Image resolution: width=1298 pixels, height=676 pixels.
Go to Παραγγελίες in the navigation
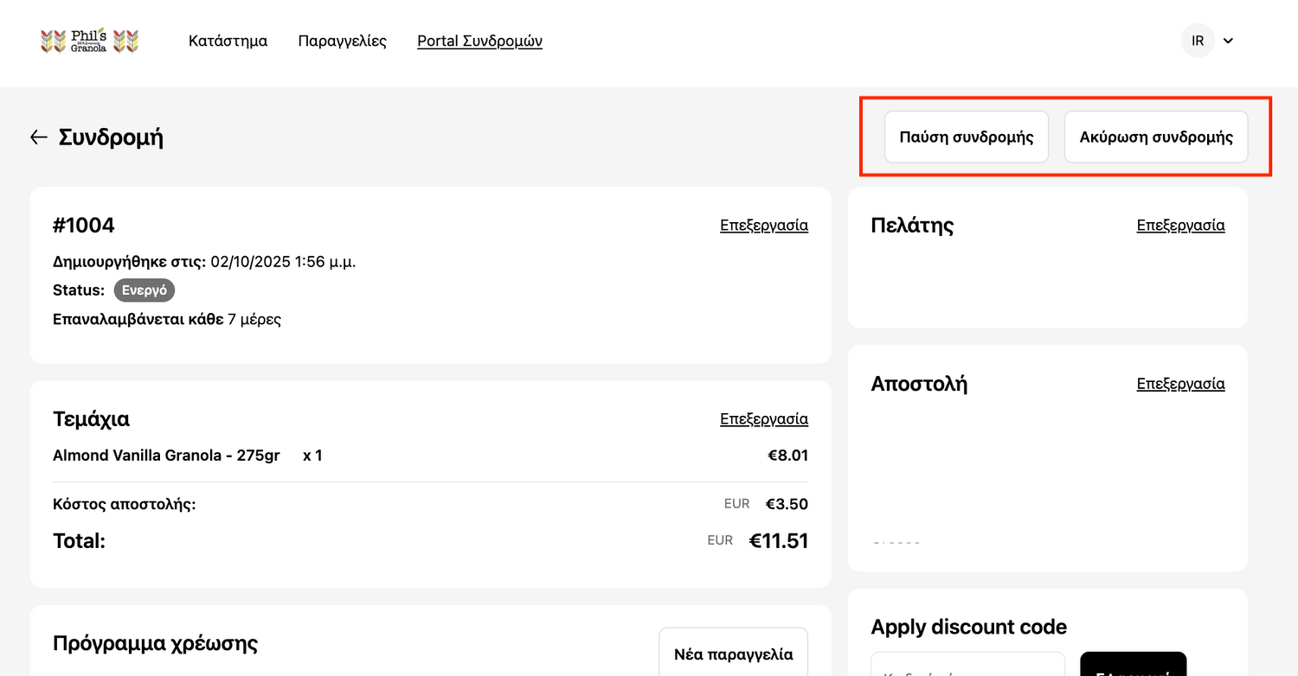[x=342, y=41]
